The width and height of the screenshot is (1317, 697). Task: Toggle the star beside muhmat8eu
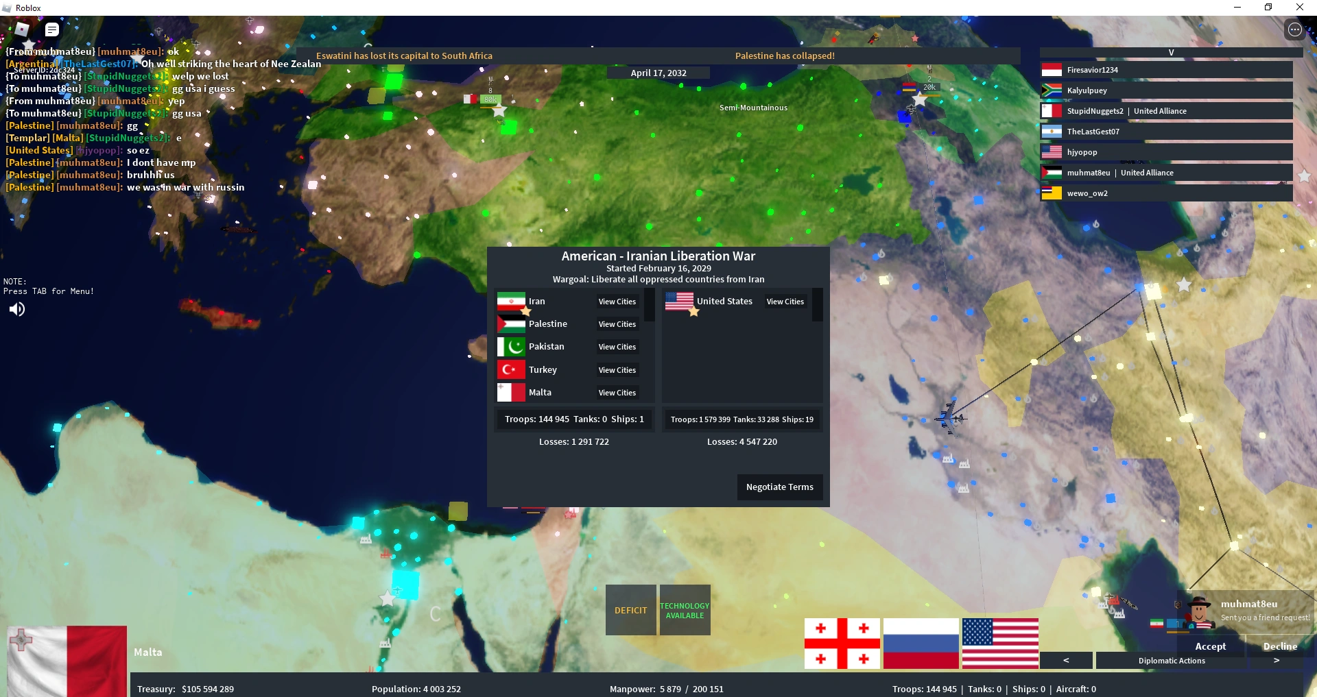coord(1305,176)
